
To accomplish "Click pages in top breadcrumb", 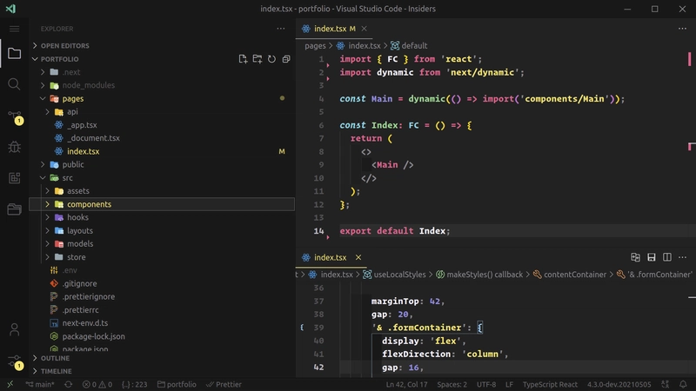I will [x=315, y=46].
